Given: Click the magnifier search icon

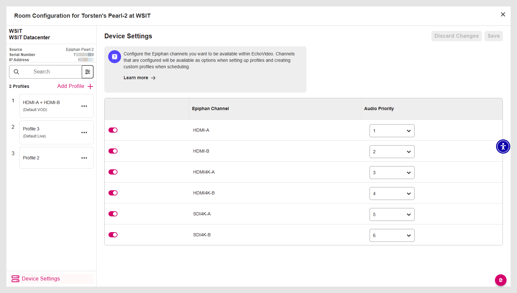Looking at the screenshot, I should pos(16,72).
